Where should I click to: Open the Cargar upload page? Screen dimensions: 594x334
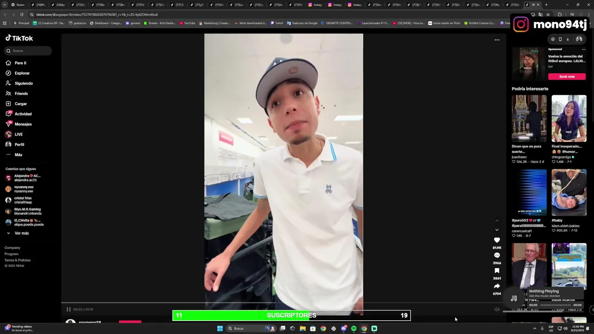[20, 103]
